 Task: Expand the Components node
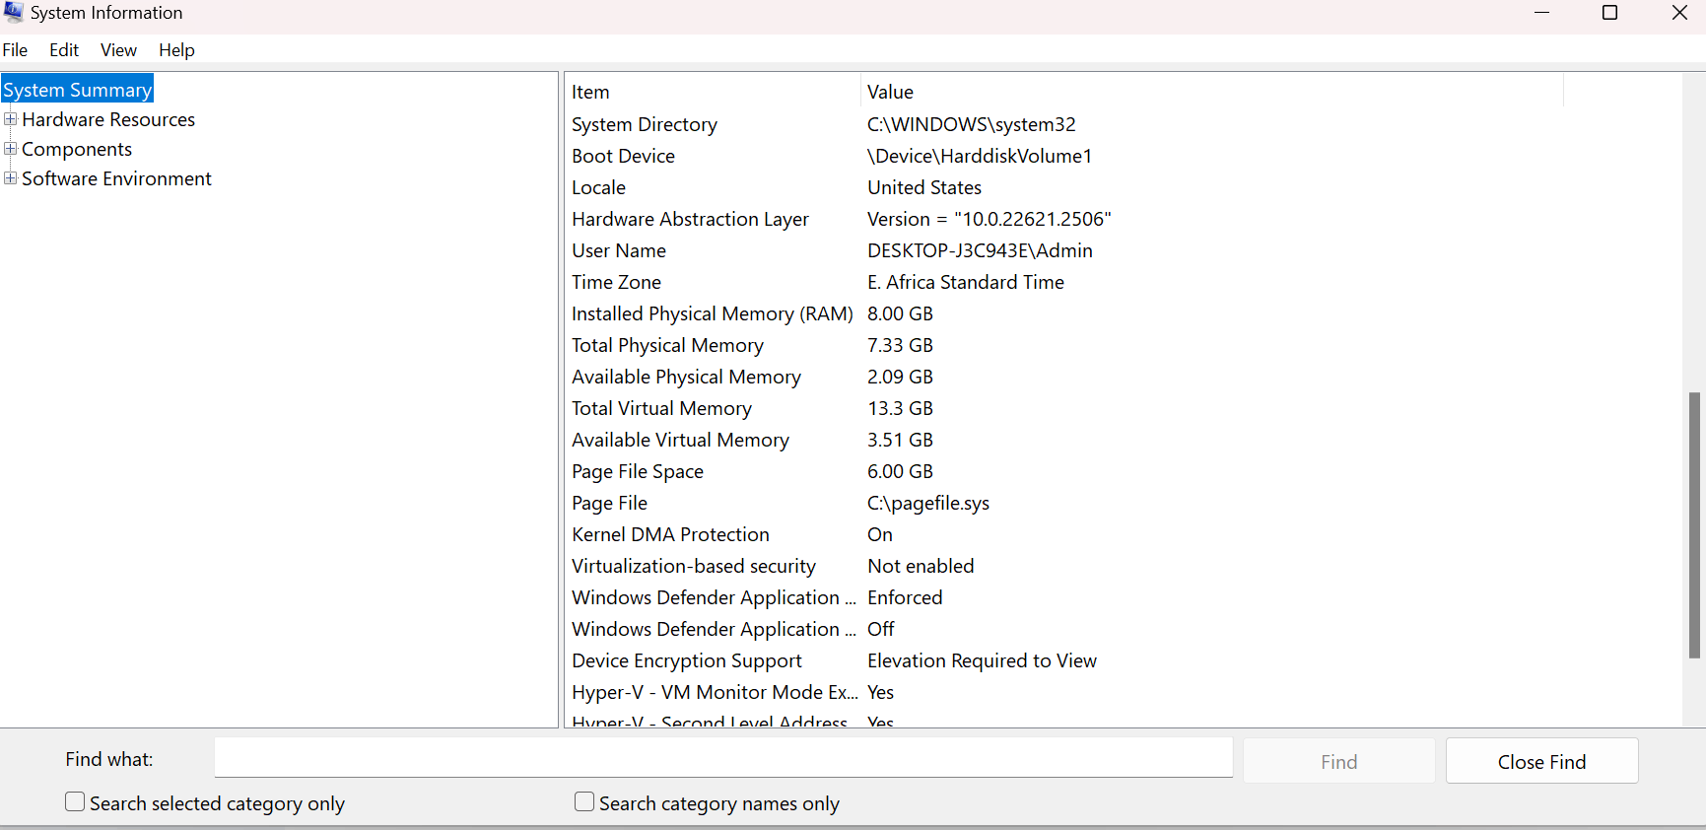point(10,149)
